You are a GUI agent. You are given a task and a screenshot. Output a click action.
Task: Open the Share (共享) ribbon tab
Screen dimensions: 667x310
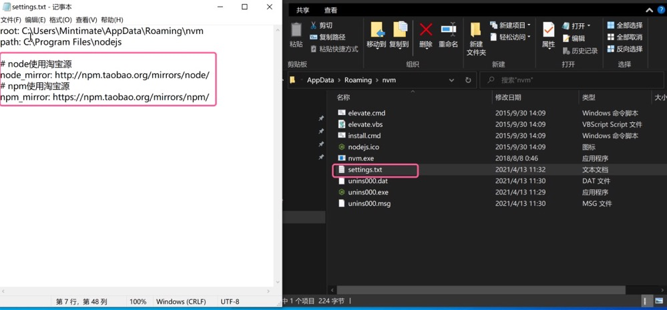(303, 11)
